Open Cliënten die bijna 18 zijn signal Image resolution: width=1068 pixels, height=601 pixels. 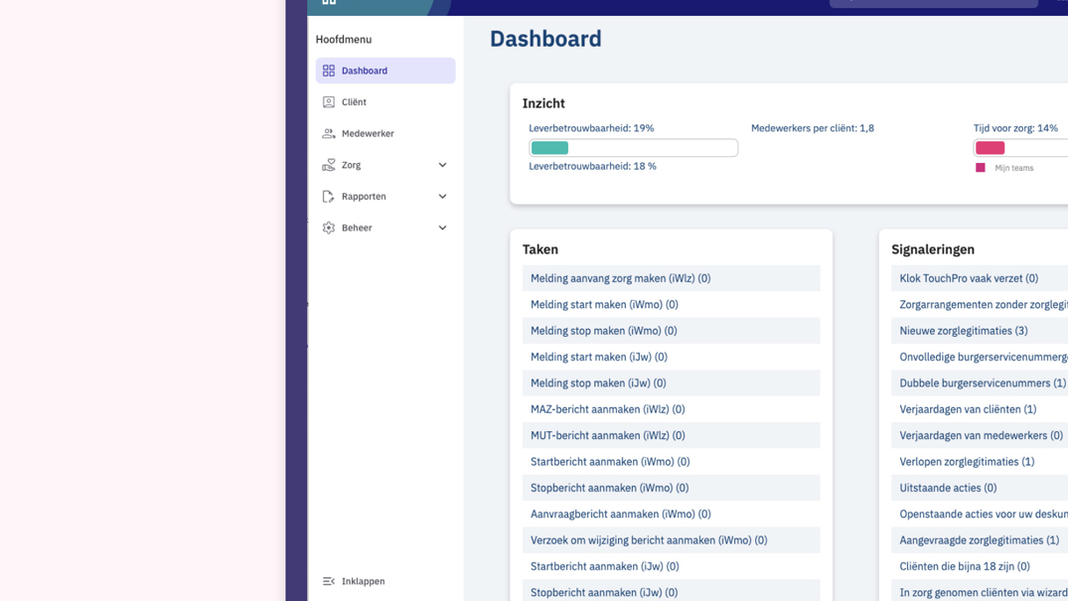(980, 566)
